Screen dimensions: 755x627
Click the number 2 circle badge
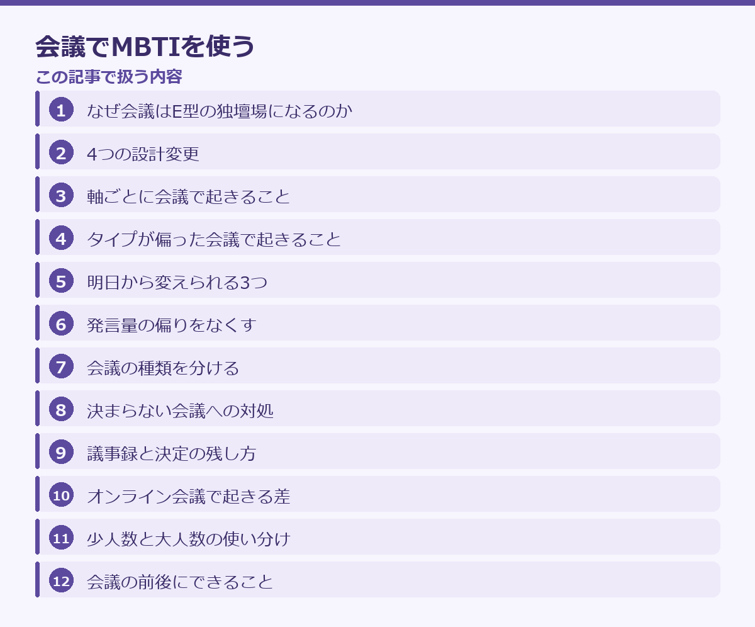[61, 153]
